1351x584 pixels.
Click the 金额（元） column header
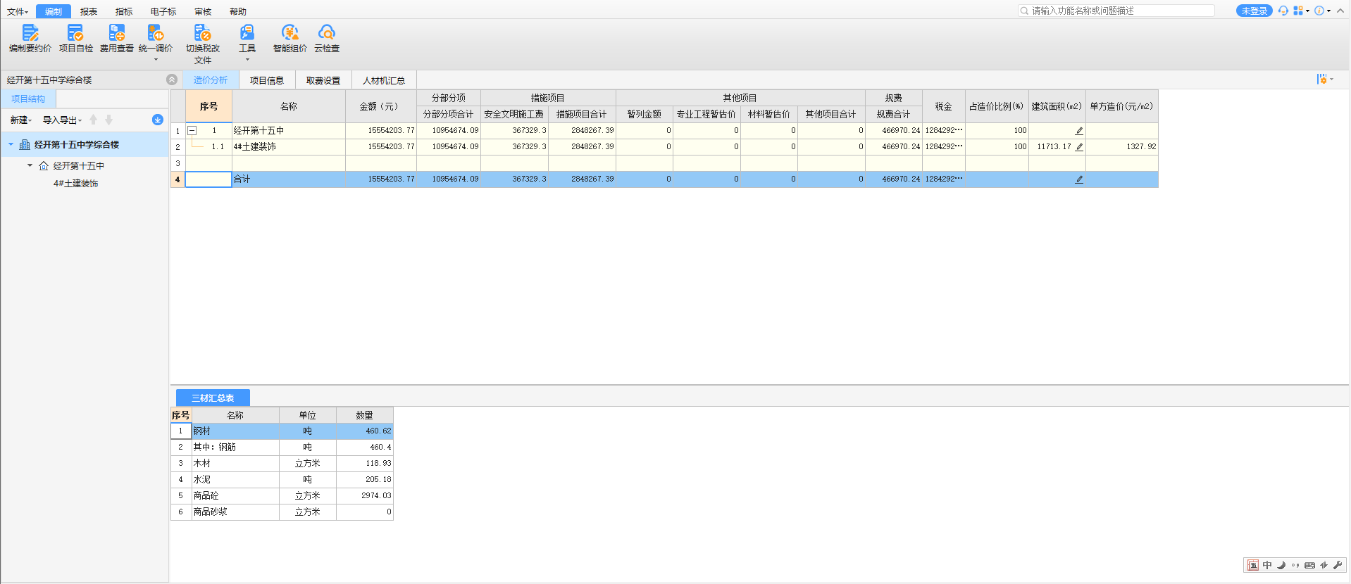pos(381,106)
